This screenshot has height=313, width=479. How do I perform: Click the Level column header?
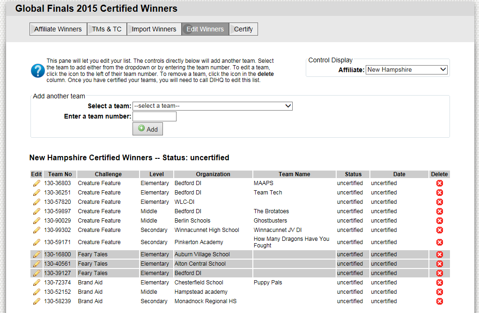point(156,174)
